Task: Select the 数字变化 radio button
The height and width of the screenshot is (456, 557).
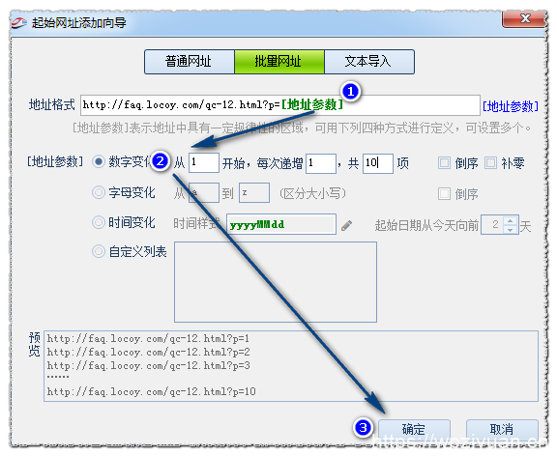Action: [x=99, y=162]
